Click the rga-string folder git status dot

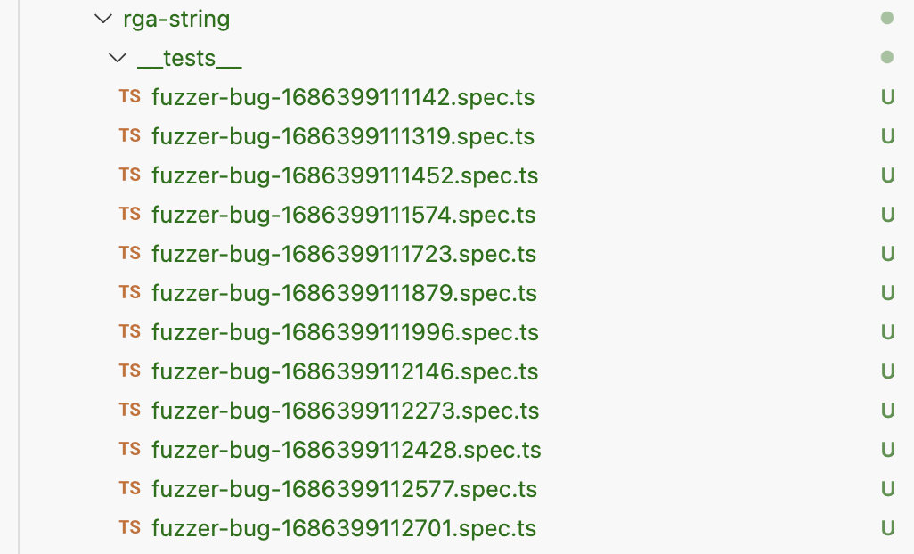(886, 18)
